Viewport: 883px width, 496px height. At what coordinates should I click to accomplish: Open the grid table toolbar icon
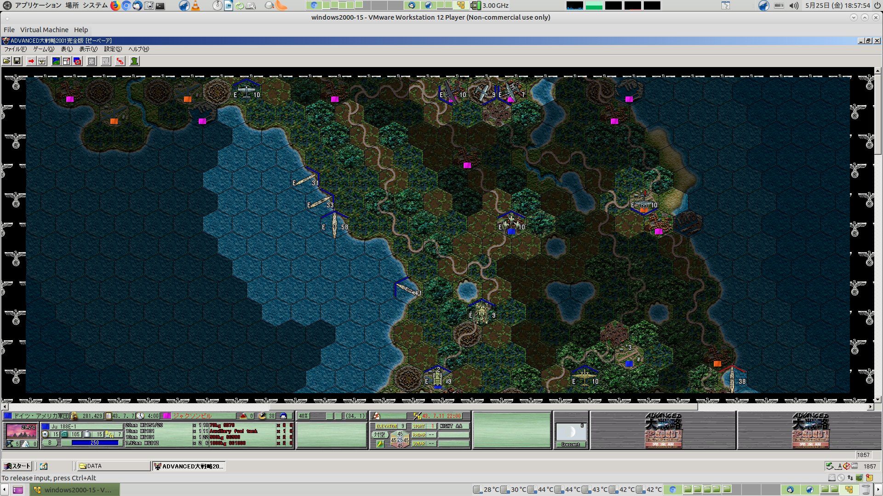click(x=92, y=61)
